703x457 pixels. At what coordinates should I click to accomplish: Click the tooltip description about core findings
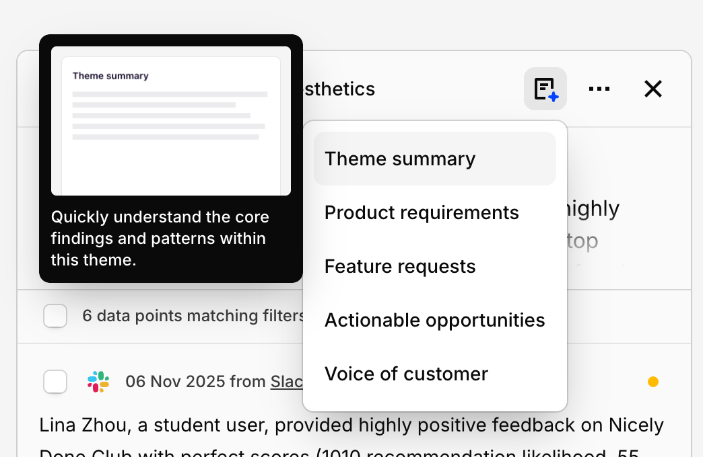click(160, 238)
